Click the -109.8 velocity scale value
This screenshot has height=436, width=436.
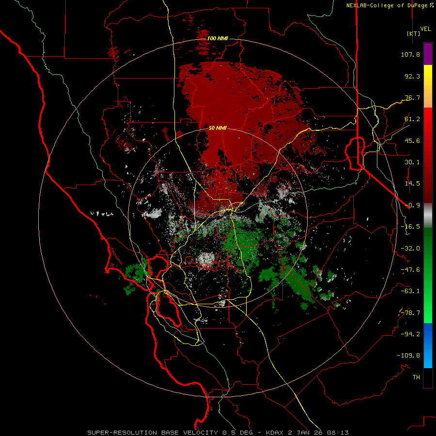pyautogui.click(x=408, y=356)
